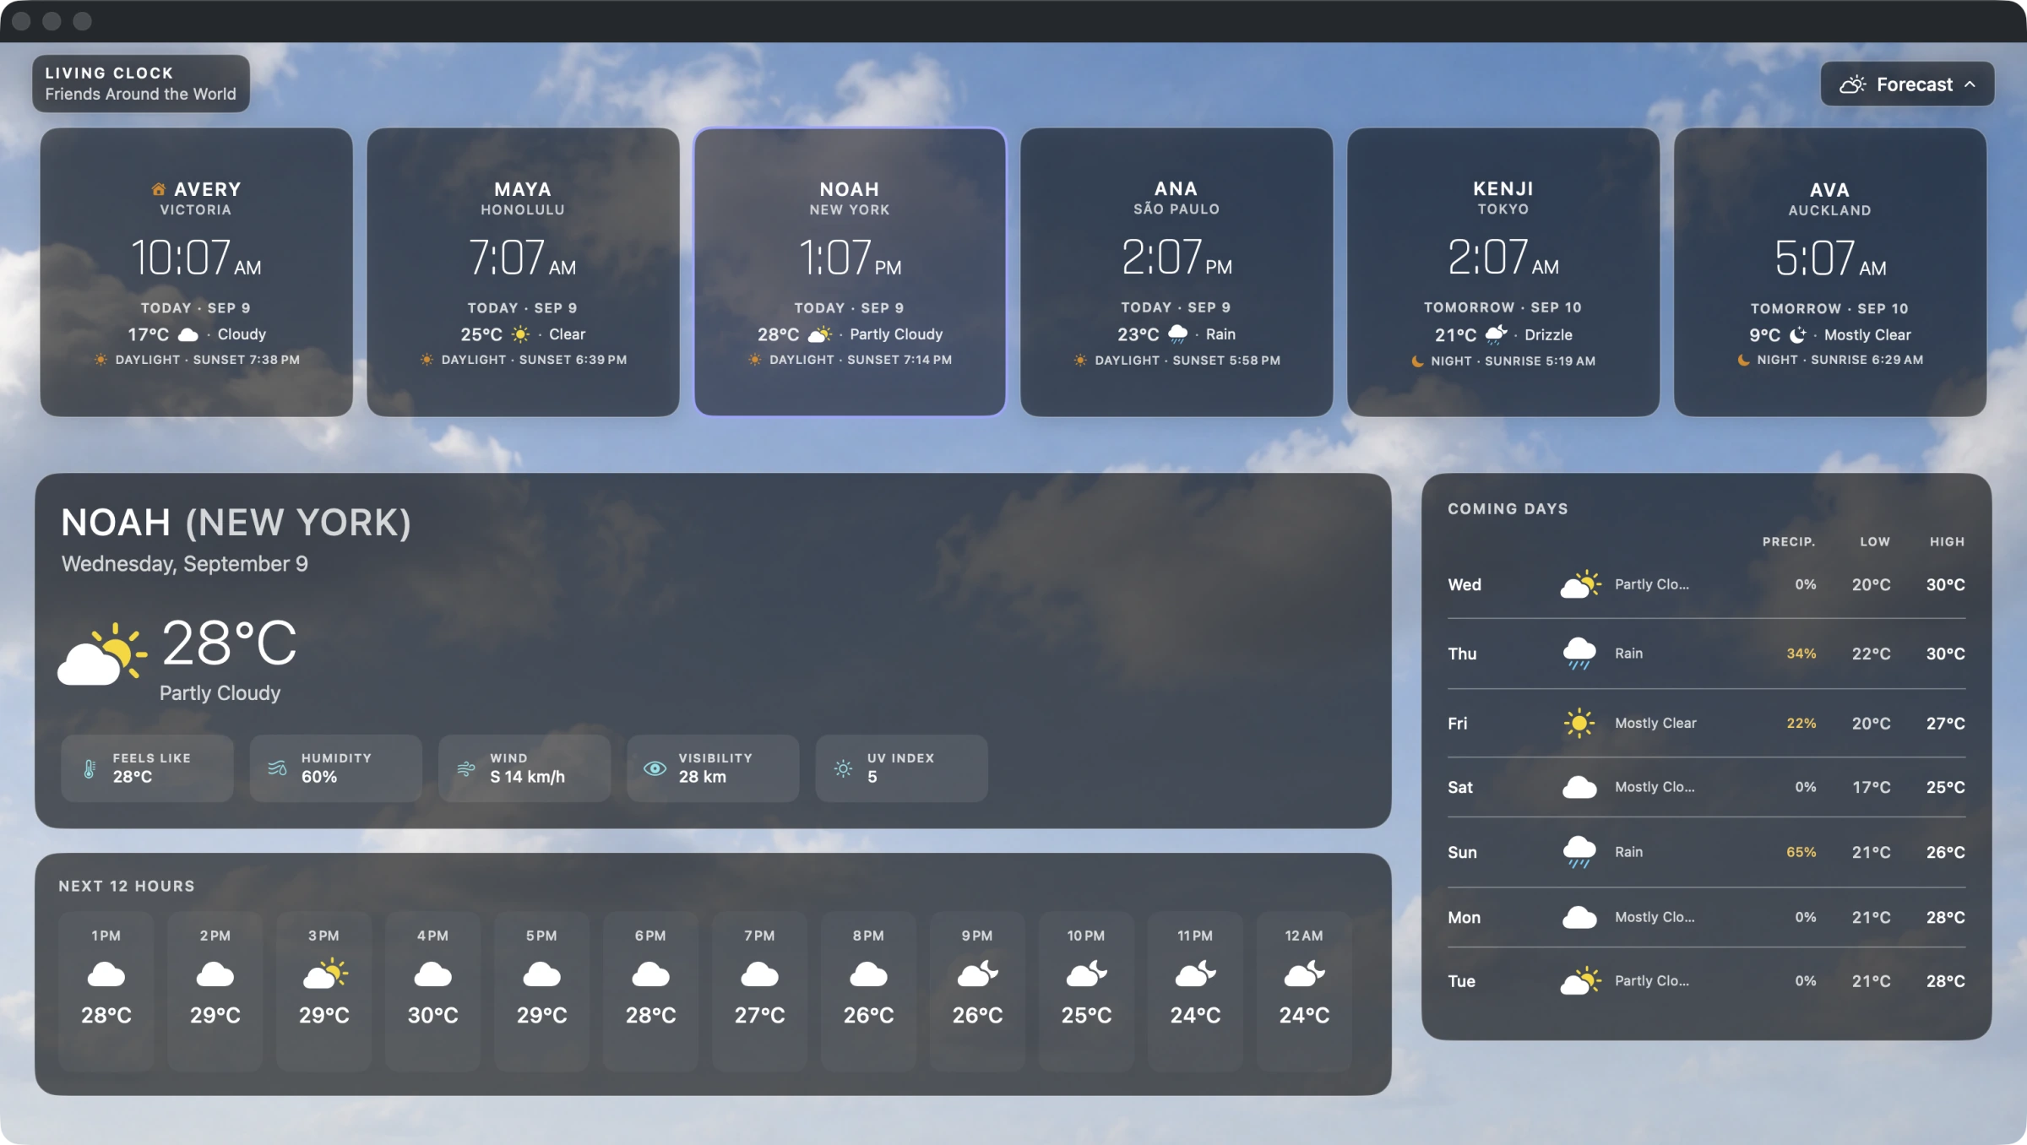Click the rain icon on Ana's card
This screenshot has height=1145, width=2027.
(x=1177, y=334)
